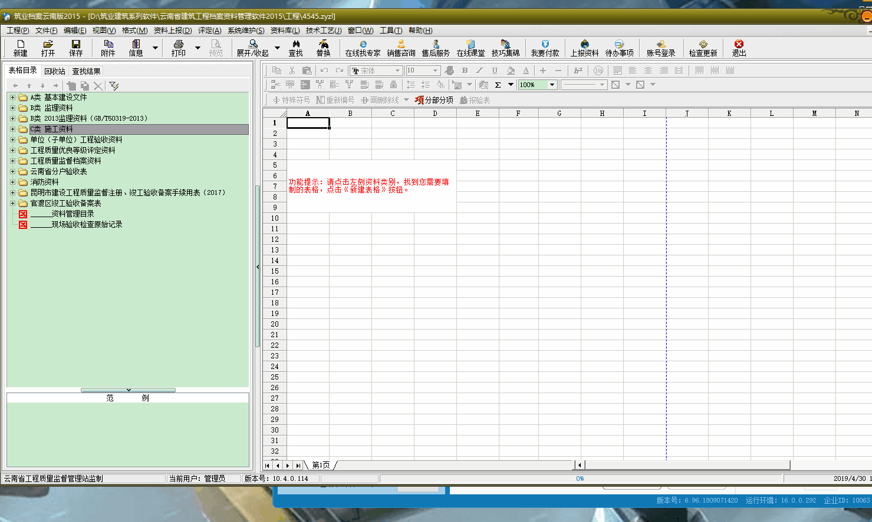
Task: Click the 替换 (Replace) toolbar icon
Action: click(x=324, y=48)
